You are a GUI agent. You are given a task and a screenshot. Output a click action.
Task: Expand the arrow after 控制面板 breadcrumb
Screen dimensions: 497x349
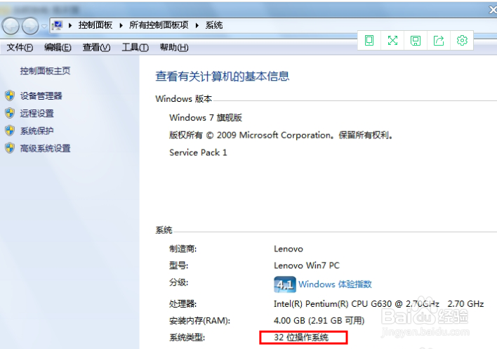click(121, 25)
